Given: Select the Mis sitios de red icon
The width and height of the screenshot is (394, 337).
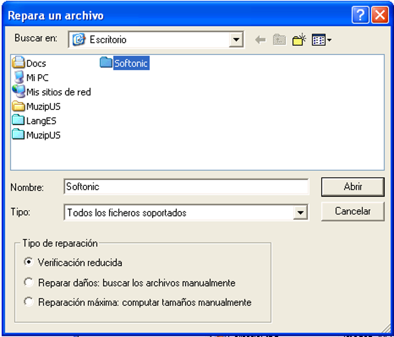Looking at the screenshot, I should point(19,91).
